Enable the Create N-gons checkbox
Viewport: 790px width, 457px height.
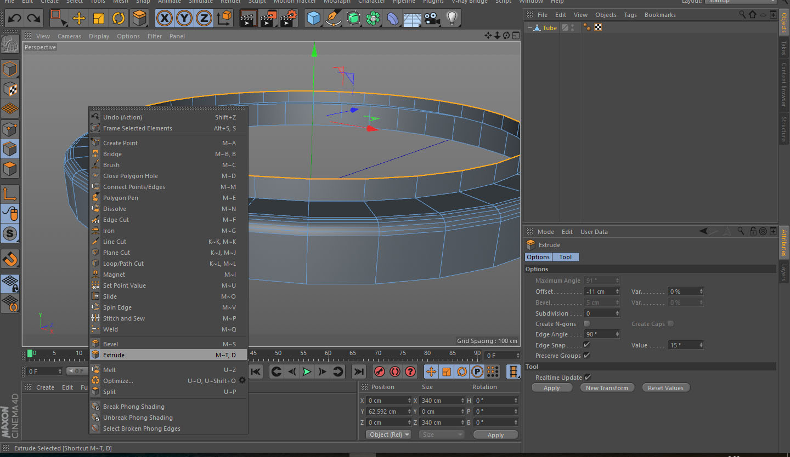(586, 324)
